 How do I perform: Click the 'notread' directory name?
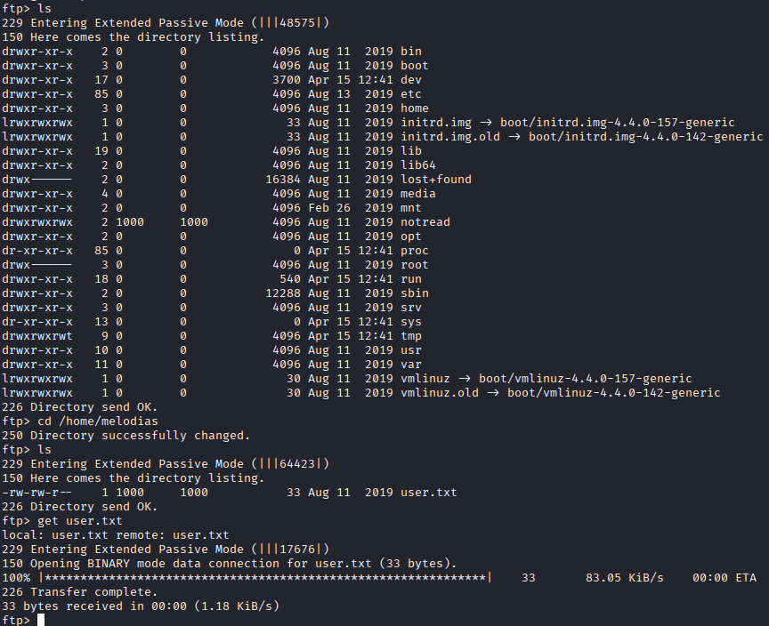[x=425, y=222]
